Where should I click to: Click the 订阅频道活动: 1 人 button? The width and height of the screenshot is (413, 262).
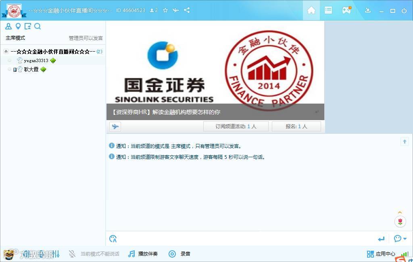pos(236,127)
